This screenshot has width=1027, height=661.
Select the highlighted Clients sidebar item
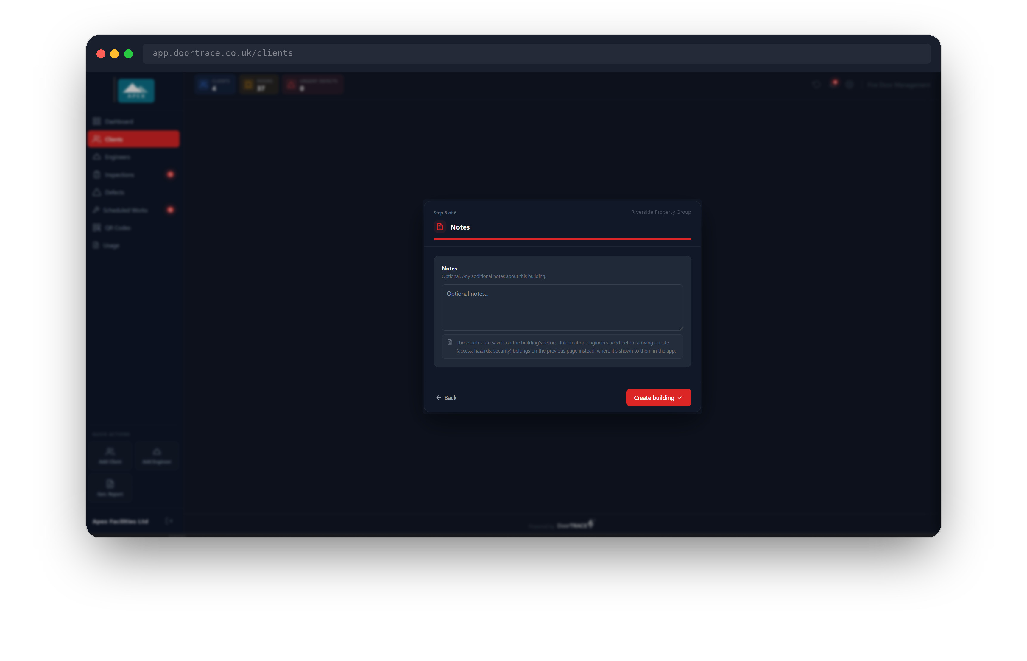point(133,139)
